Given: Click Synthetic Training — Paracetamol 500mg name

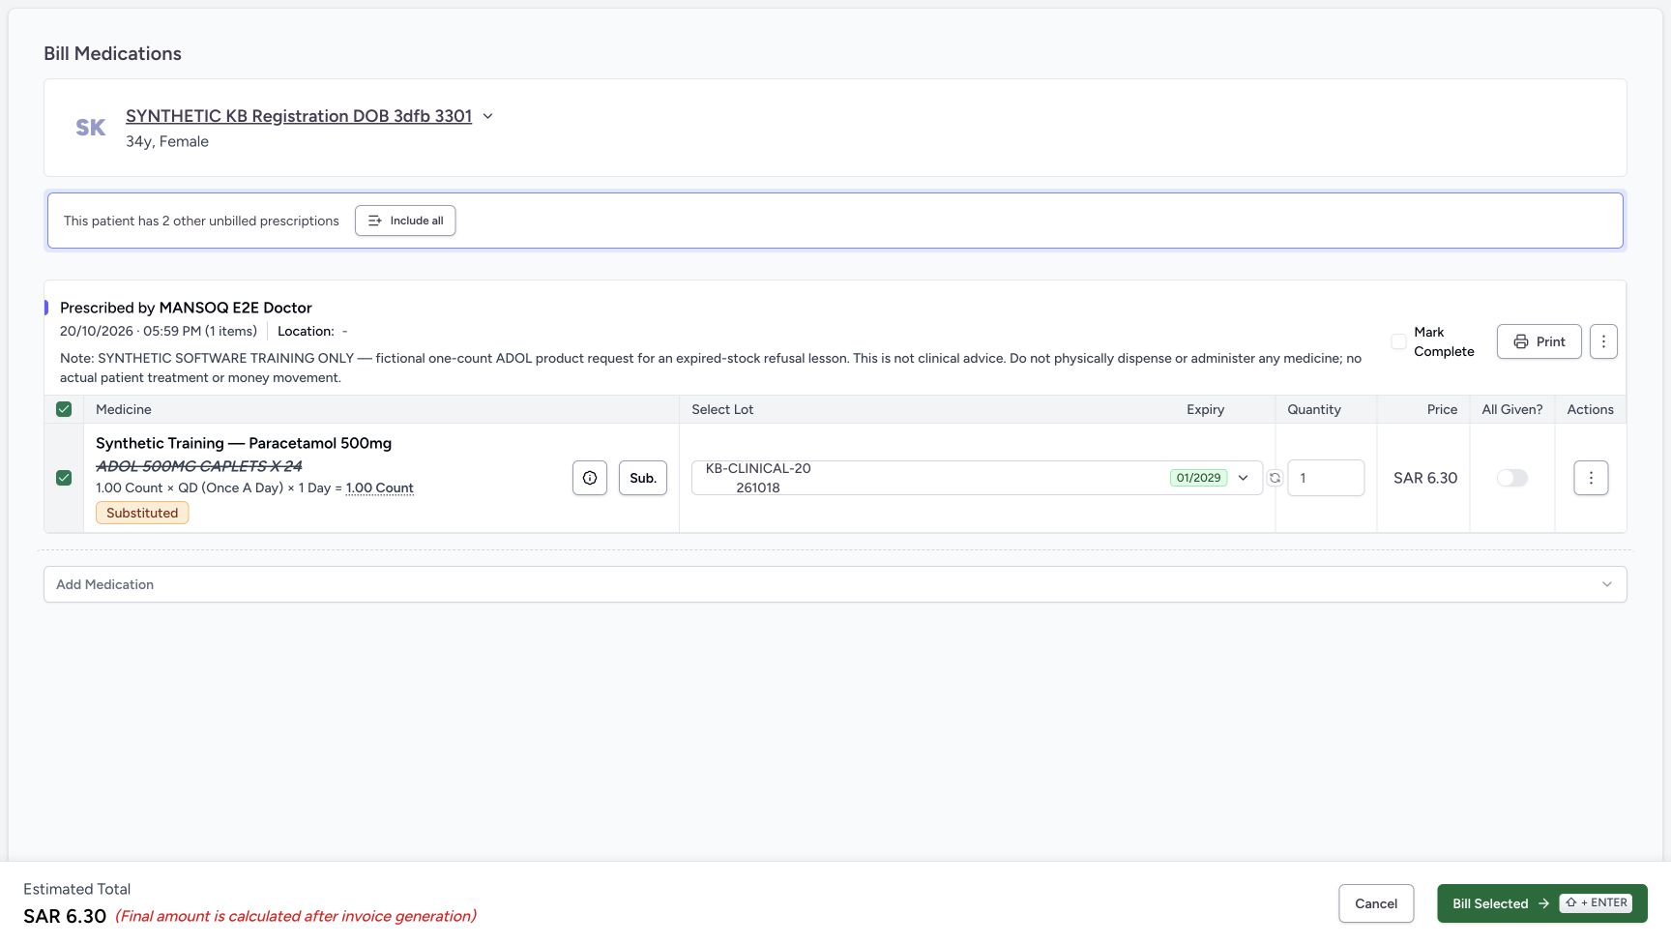Looking at the screenshot, I should click(x=244, y=443).
